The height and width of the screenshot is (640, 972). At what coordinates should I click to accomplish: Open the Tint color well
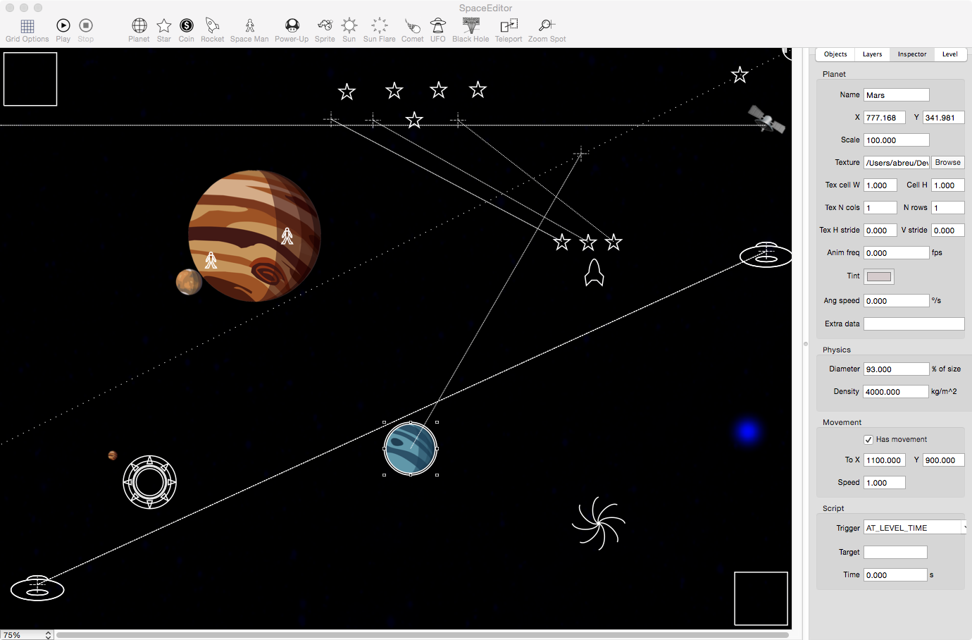click(879, 276)
